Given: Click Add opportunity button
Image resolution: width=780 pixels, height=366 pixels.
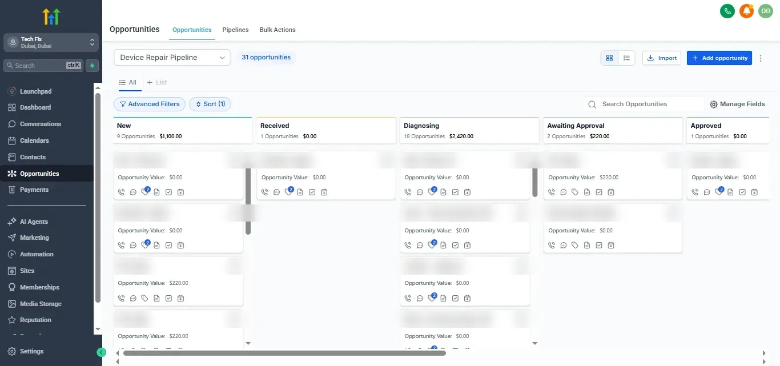Looking at the screenshot, I should point(719,58).
